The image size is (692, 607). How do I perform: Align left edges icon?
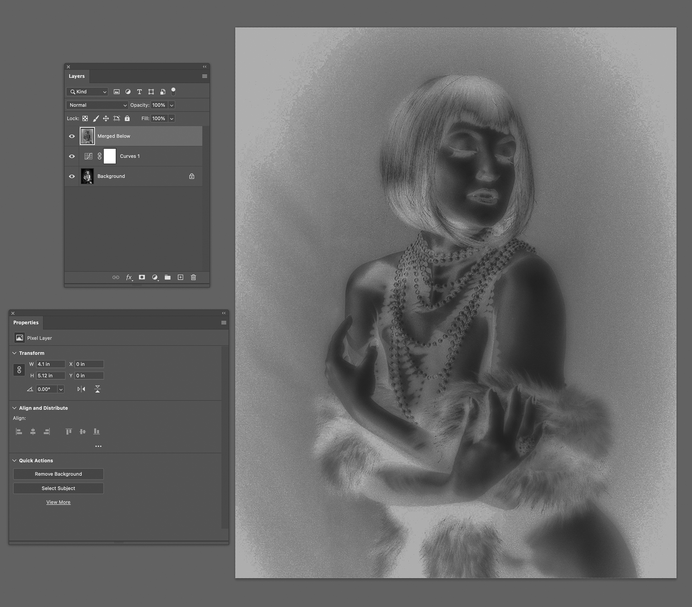click(19, 431)
